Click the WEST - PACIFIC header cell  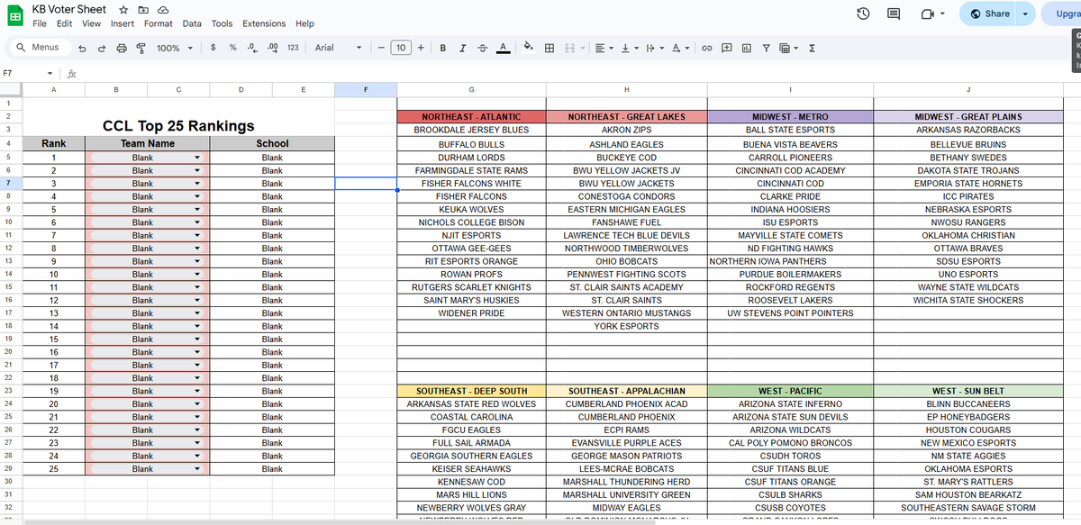pyautogui.click(x=789, y=392)
